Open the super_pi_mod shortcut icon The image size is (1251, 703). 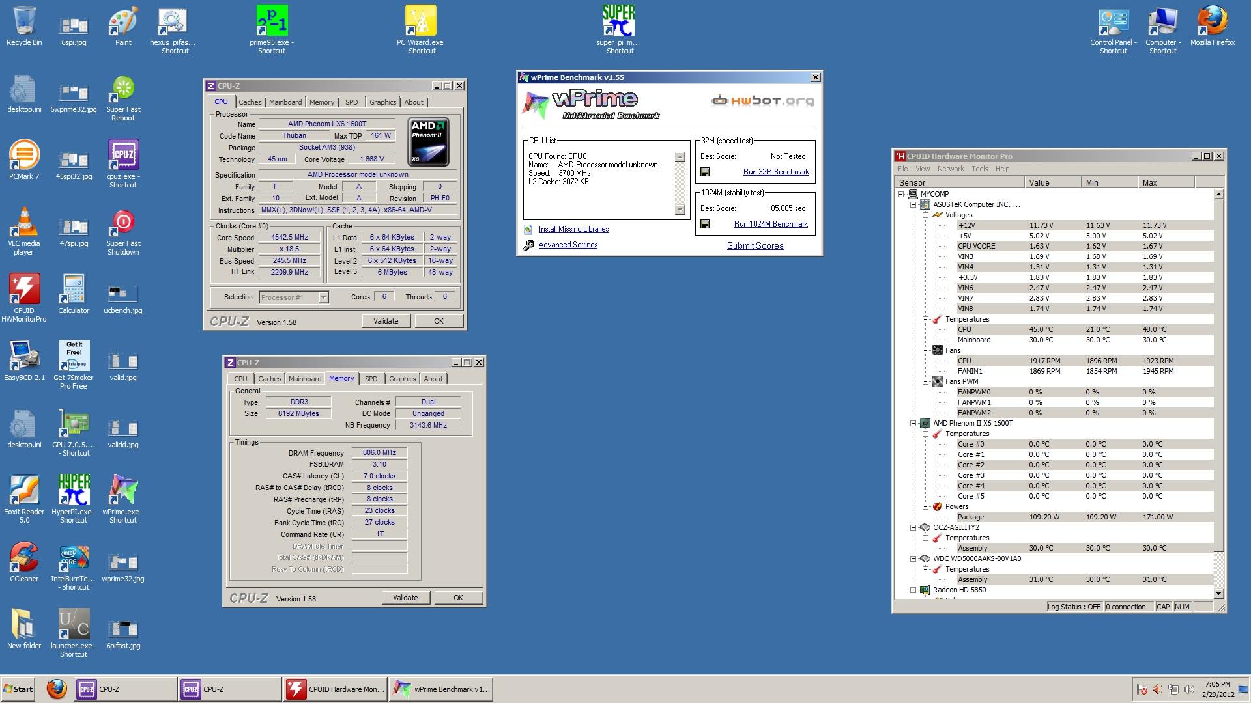[618, 30]
